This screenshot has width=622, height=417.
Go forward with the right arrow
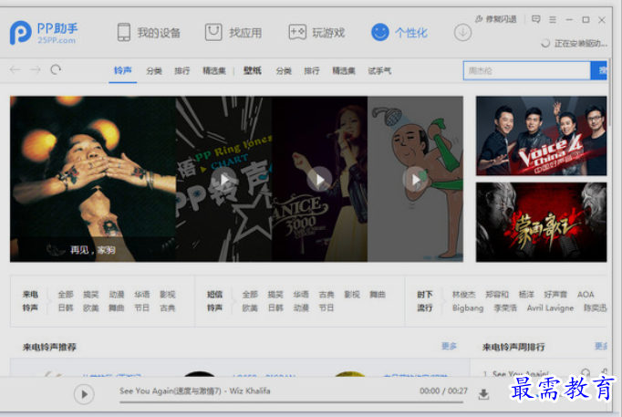36,70
